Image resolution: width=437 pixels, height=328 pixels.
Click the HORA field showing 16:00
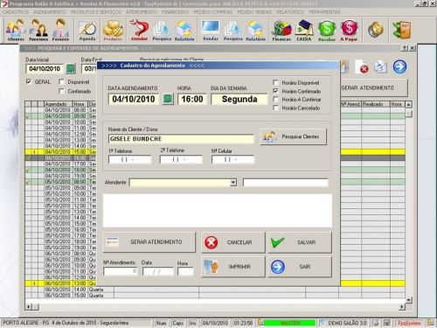192,99
